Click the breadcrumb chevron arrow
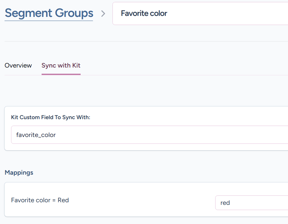The height and width of the screenshot is (224, 288). point(103,14)
